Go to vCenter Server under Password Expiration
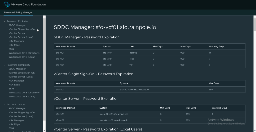Viewport: 256px width, 132px height. tap(17, 33)
